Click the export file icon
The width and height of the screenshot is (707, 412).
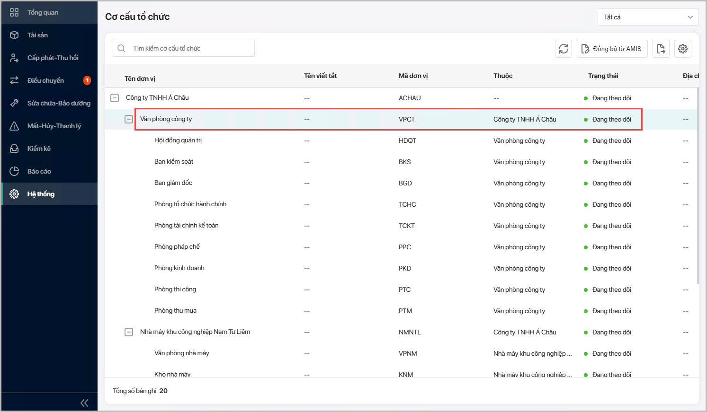661,49
